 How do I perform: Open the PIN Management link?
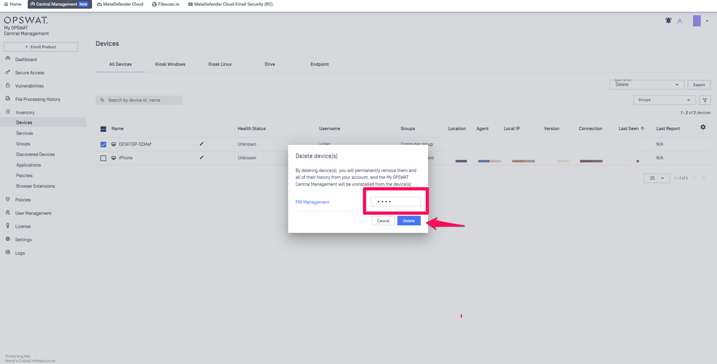coord(312,202)
